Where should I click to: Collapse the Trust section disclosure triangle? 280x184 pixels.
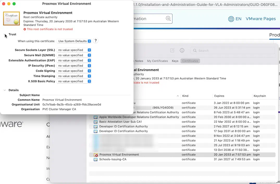pyautogui.click(x=5, y=34)
